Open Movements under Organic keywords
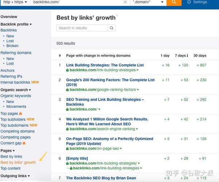Viewport: 219px width, 182px height. coord(16,107)
